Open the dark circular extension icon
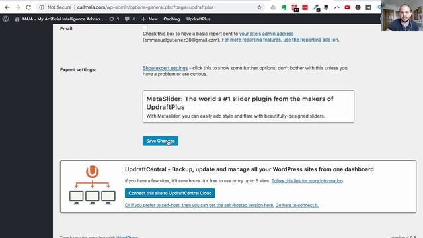423x238 pixels. coord(358,7)
